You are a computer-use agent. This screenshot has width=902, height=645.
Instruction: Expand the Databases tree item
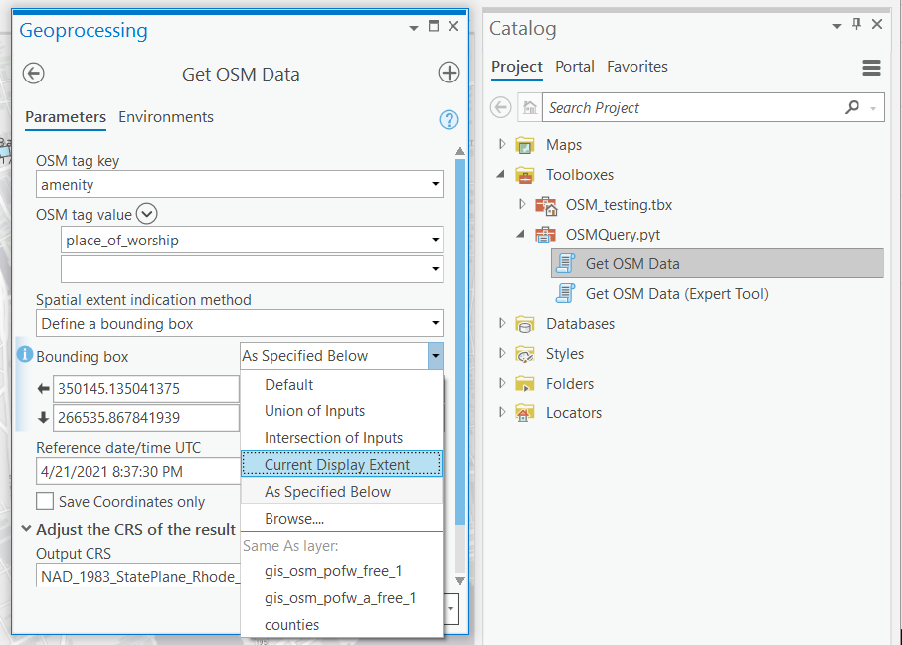[x=502, y=323]
